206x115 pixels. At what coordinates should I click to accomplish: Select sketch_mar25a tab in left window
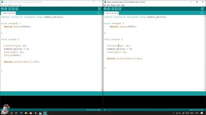click(8, 13)
